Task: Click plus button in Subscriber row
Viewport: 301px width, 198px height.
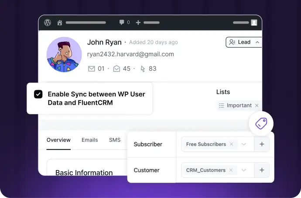Action: (x=262, y=144)
